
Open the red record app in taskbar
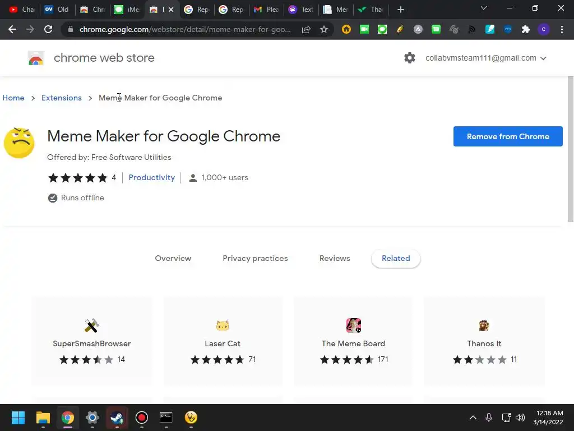point(142,418)
